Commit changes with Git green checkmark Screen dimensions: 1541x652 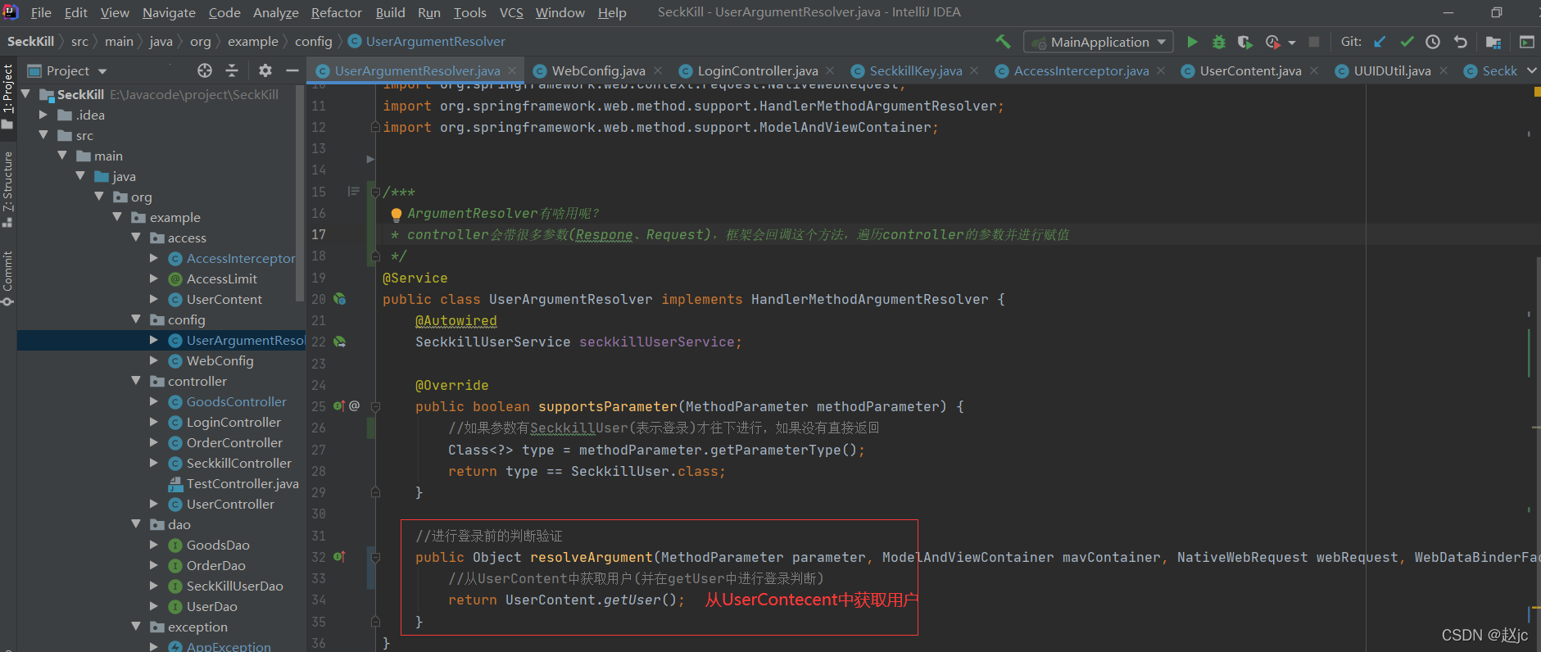(1407, 42)
